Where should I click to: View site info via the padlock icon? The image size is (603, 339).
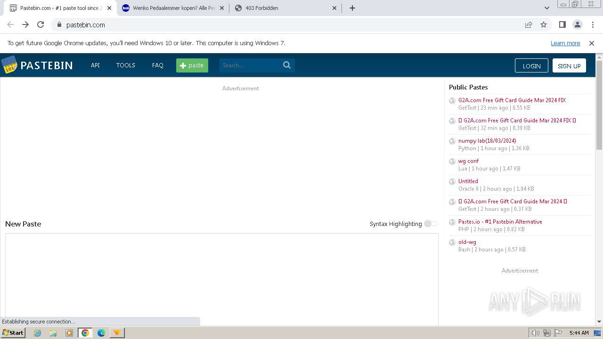pyautogui.click(x=59, y=25)
